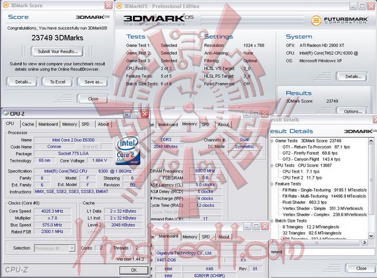Maximize 3DMark05 Professional Edition window
Image resolution: width=377 pixels, height=278 pixels.
(362, 6)
